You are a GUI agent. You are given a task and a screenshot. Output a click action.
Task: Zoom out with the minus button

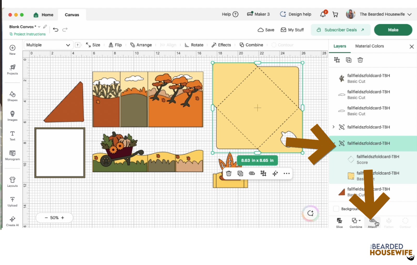tap(46, 218)
